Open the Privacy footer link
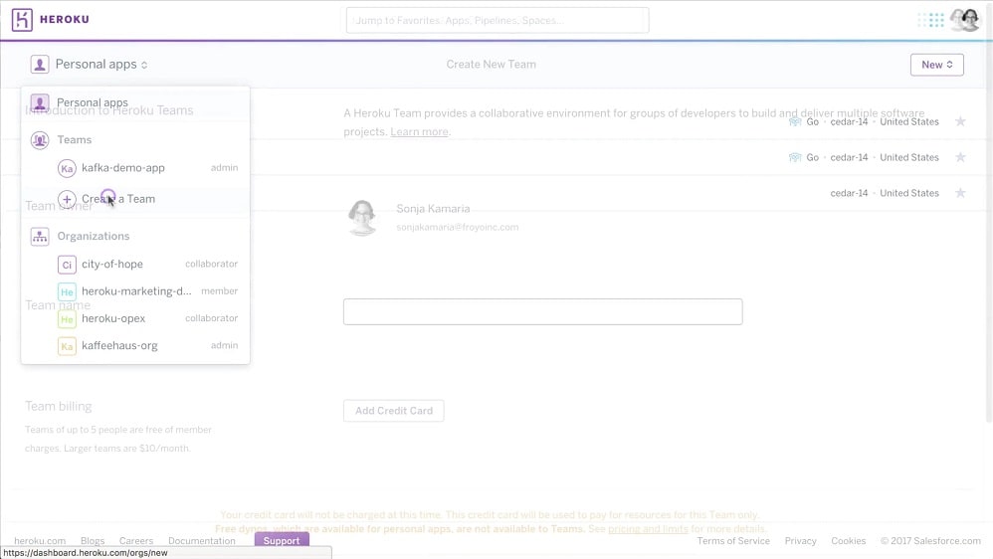The height and width of the screenshot is (559, 993). (801, 541)
